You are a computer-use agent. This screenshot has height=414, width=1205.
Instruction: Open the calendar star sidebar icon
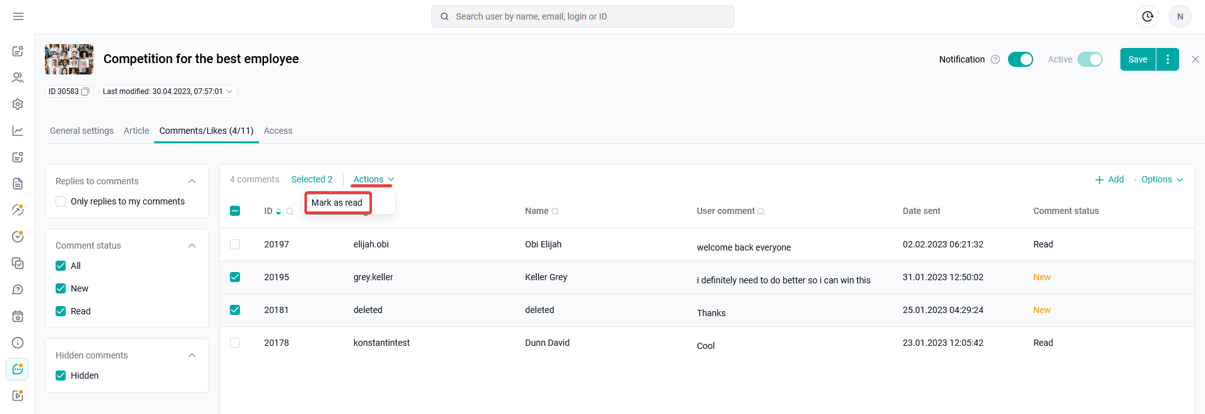[18, 316]
